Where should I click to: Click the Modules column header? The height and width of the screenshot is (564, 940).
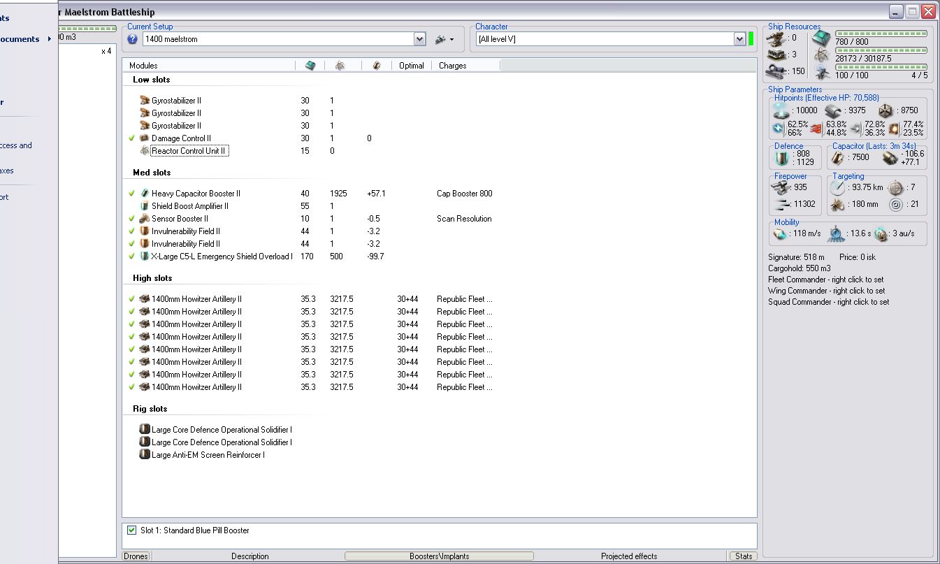(210, 66)
